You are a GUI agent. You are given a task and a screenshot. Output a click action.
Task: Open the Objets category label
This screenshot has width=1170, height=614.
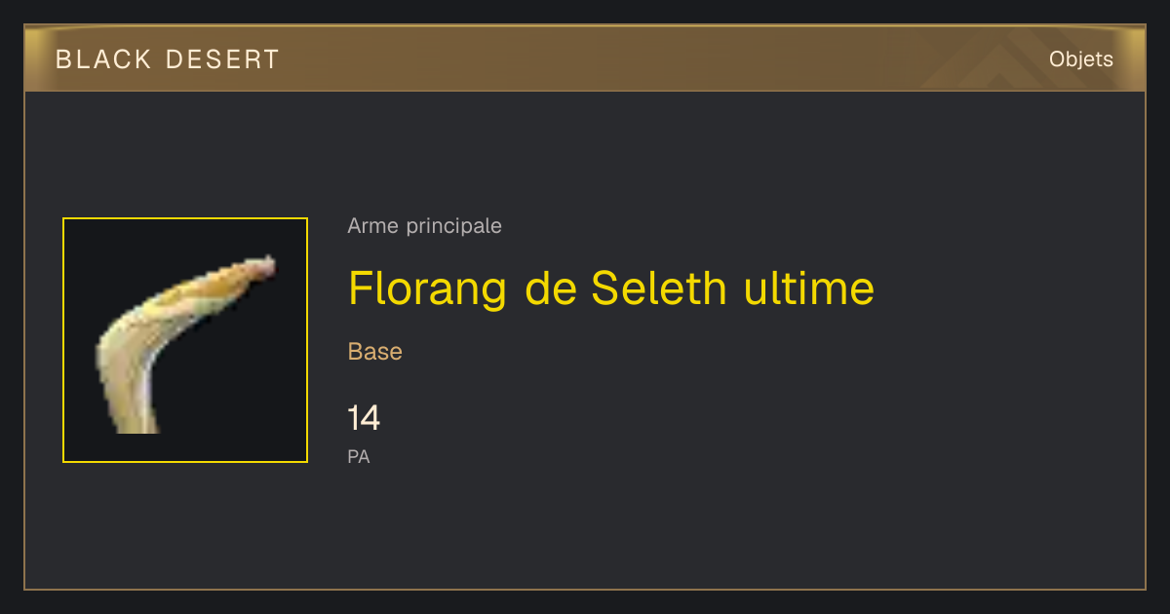pyautogui.click(x=1081, y=59)
